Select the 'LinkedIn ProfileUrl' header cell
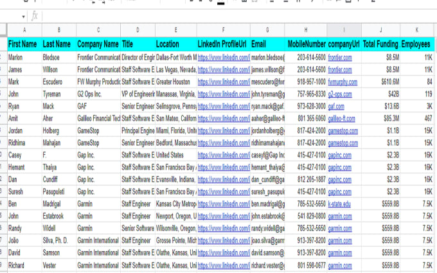 [x=224, y=44]
